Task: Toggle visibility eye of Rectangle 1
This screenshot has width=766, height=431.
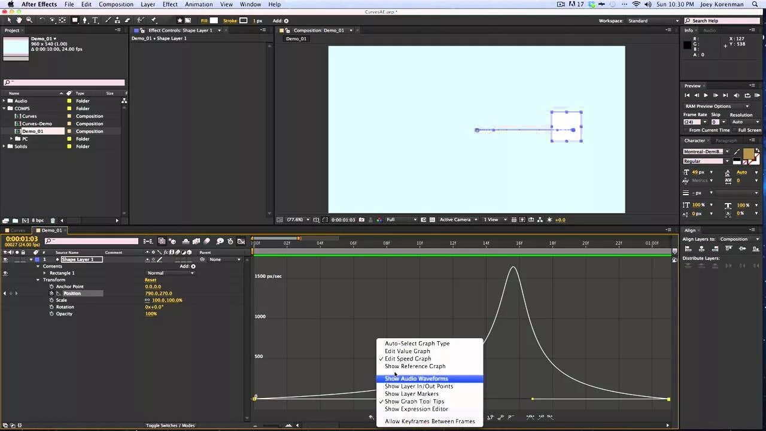Action: [x=5, y=273]
